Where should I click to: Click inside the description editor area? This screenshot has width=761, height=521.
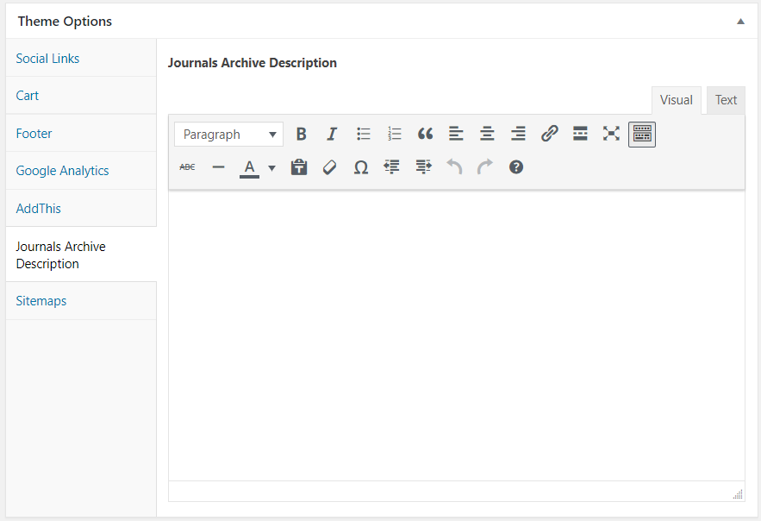click(x=456, y=335)
